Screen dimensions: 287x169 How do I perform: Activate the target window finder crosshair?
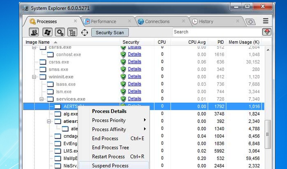click(85, 32)
